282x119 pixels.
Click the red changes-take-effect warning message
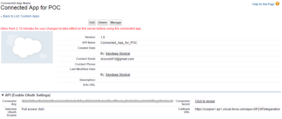pos(71,29)
